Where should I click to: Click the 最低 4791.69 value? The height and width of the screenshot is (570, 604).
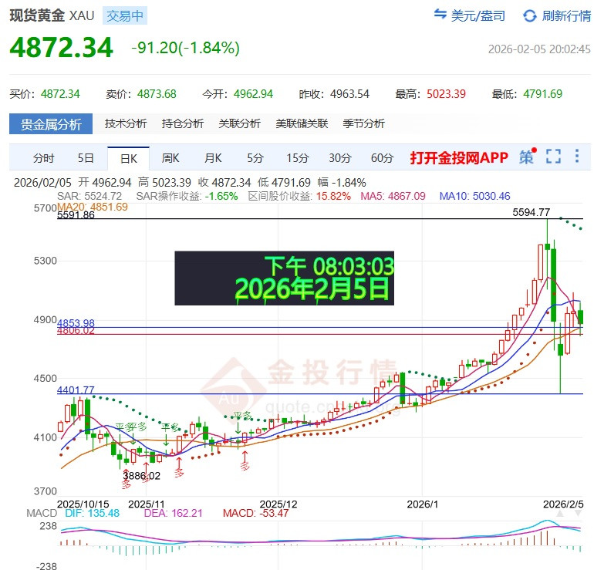coord(542,94)
